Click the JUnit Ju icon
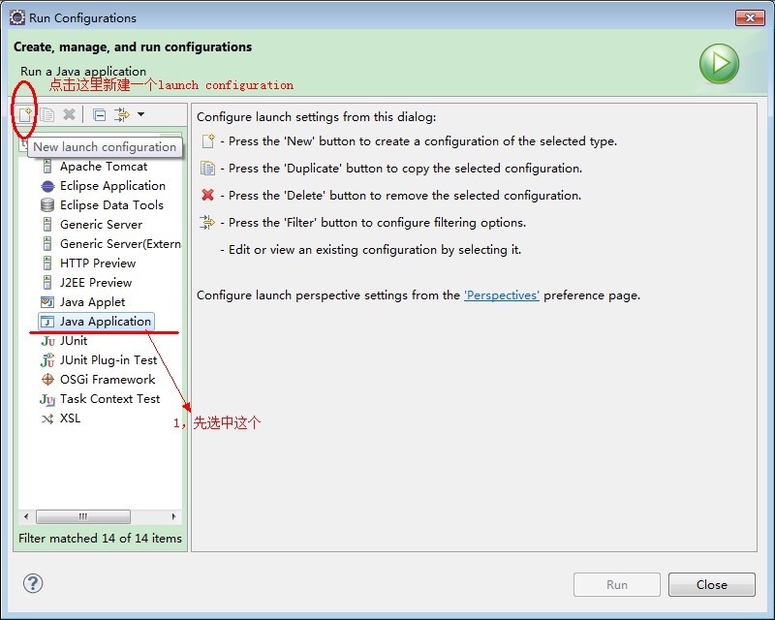 point(47,341)
